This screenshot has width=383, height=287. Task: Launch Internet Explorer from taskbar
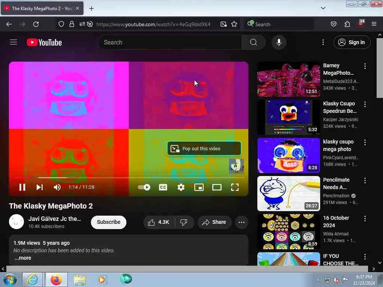click(32, 280)
